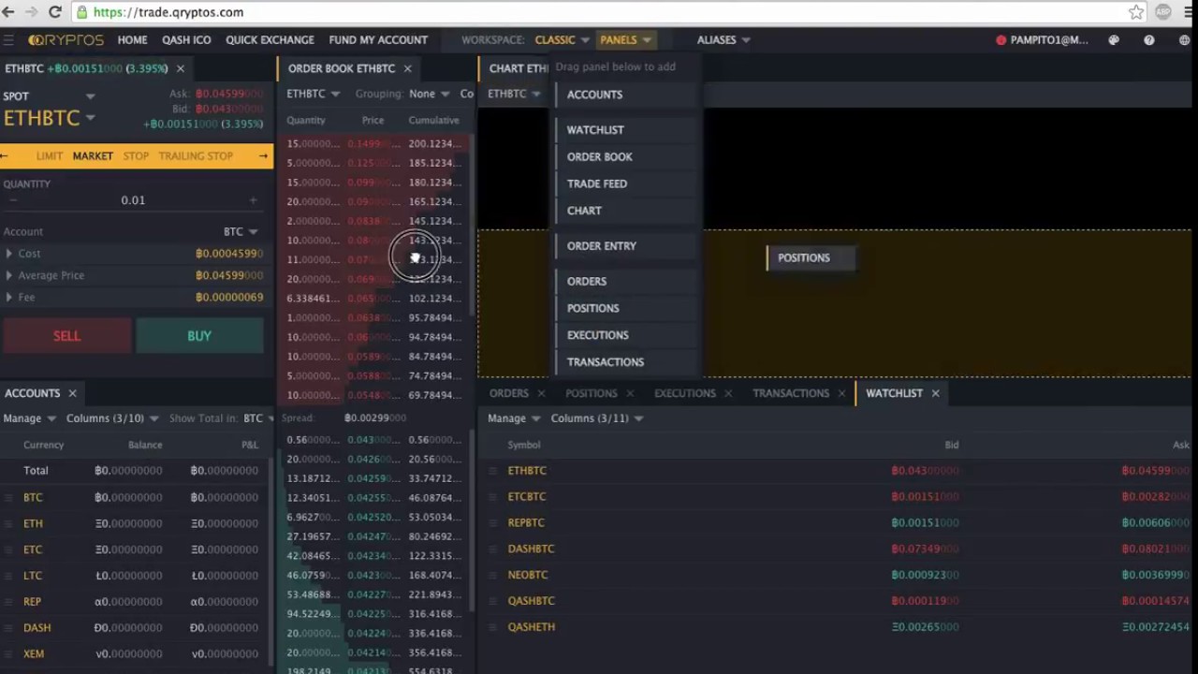
Task: Select the STOP order type
Action: coord(136,156)
